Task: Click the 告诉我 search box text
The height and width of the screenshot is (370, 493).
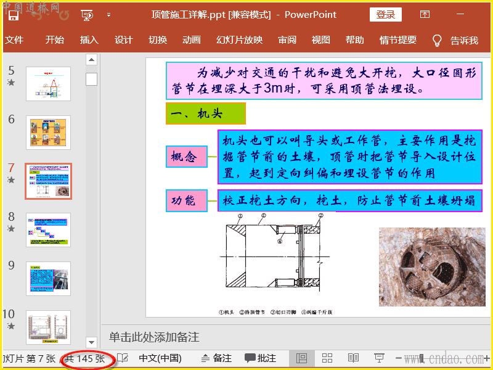Action: 465,41
